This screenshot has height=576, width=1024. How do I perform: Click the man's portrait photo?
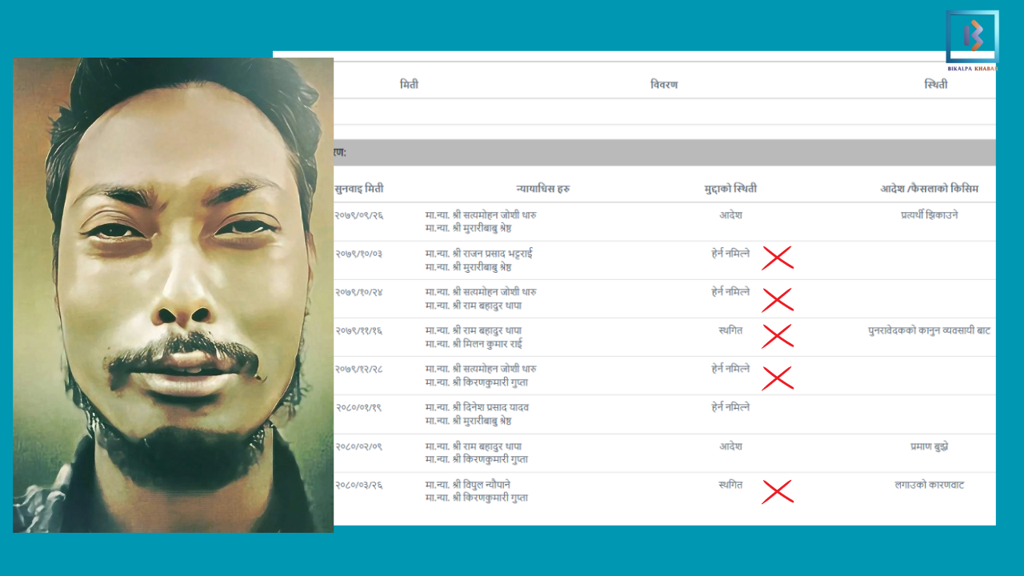click(x=173, y=294)
